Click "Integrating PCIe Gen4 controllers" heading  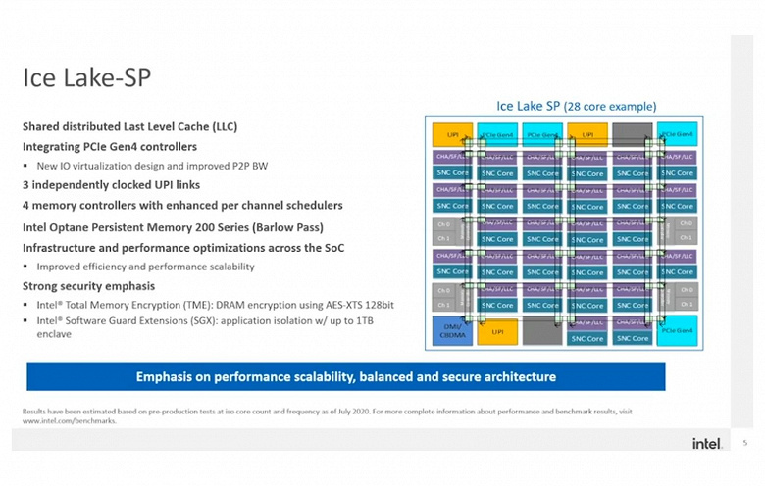click(110, 147)
